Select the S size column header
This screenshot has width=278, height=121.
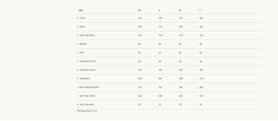pos(159,11)
